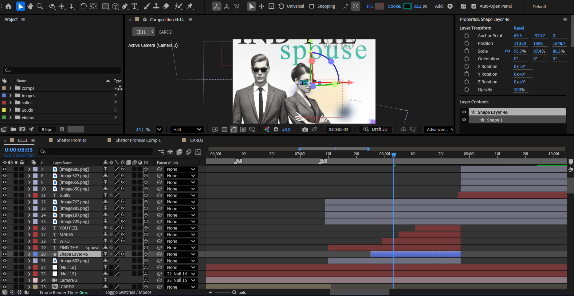Viewport: 574px width, 296px height.
Task: Uncheck Auto-Open Panel checkbox
Action: tap(474, 6)
